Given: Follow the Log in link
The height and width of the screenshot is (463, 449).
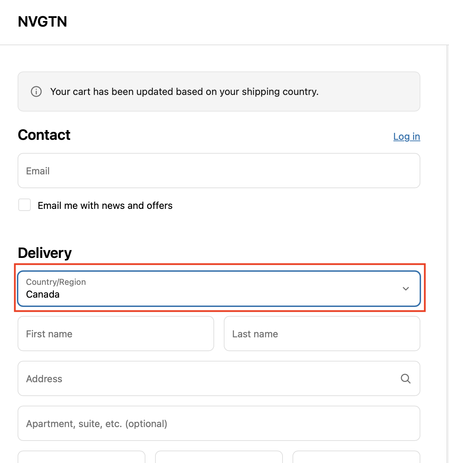Looking at the screenshot, I should coord(407,137).
